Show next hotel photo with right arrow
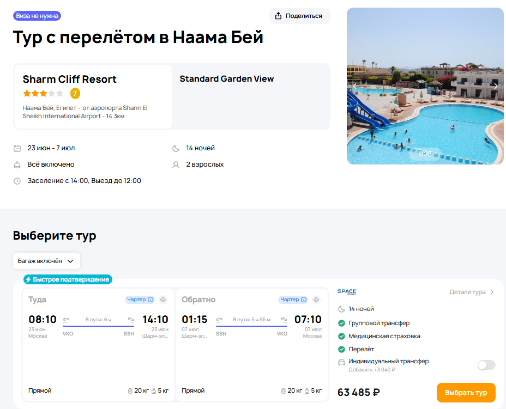This screenshot has width=506, height=409. [495, 86]
